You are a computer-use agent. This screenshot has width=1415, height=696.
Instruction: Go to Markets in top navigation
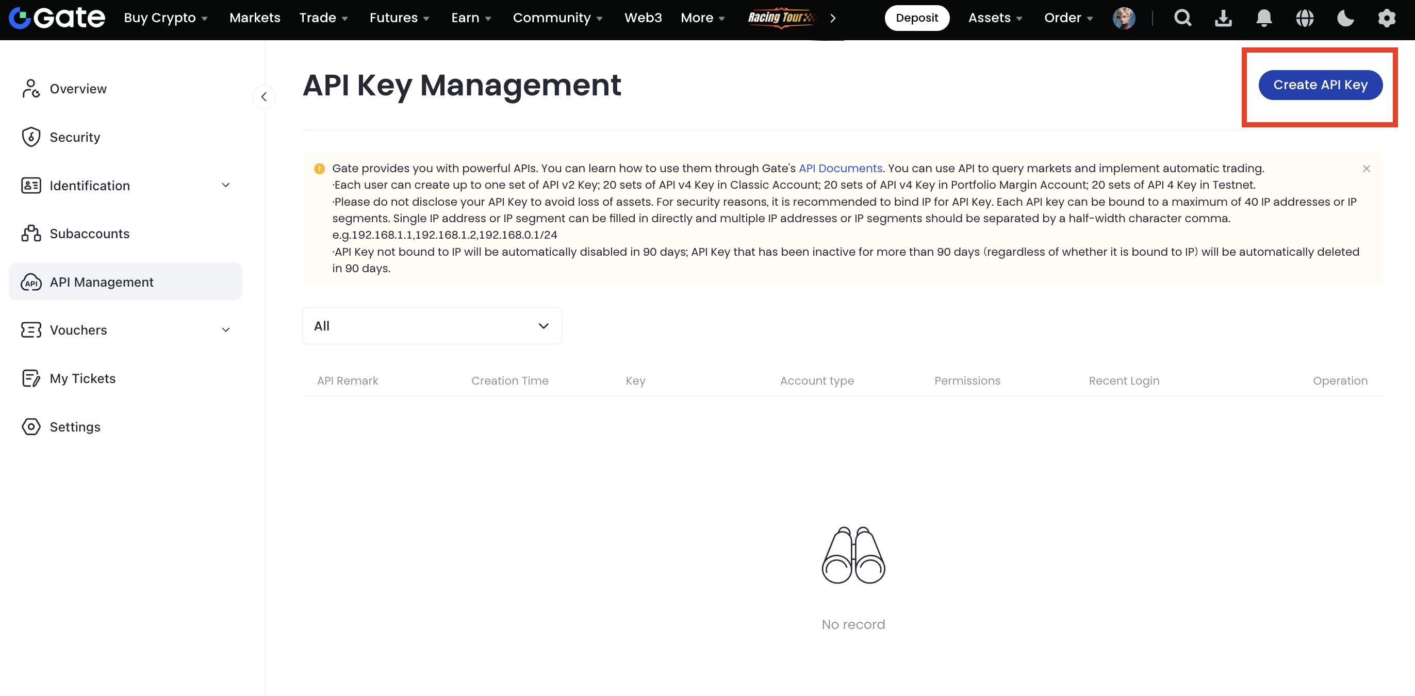click(x=255, y=18)
